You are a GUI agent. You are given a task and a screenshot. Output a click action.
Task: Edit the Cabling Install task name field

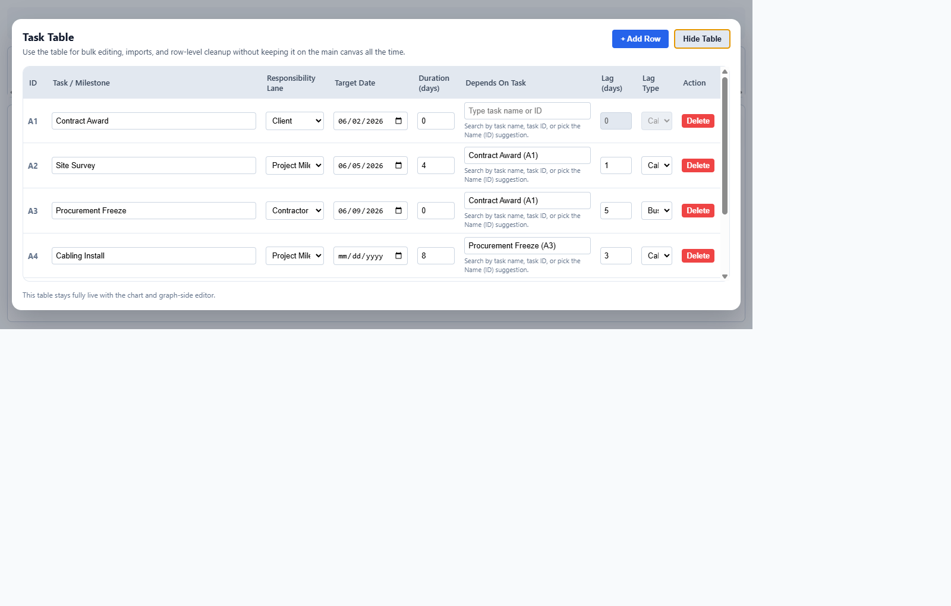coord(154,255)
